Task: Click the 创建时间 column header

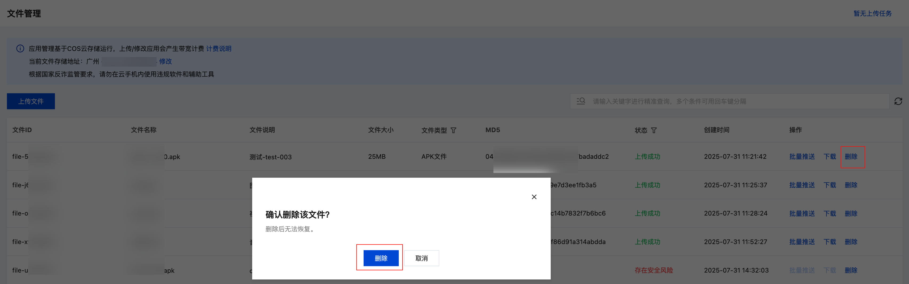Action: pyautogui.click(x=716, y=130)
